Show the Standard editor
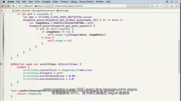Viewport: 181px width, 101px height. pyautogui.click(x=152, y=6)
